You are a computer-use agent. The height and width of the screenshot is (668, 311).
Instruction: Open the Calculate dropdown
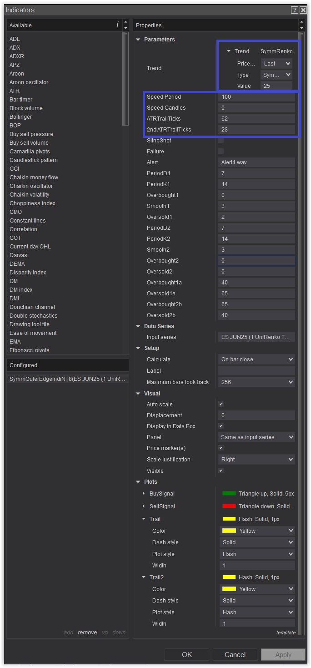click(x=256, y=359)
